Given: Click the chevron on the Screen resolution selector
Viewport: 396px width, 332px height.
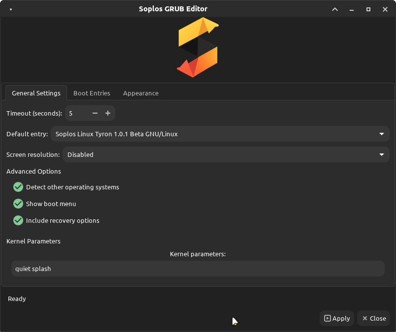Looking at the screenshot, I should pyautogui.click(x=382, y=154).
